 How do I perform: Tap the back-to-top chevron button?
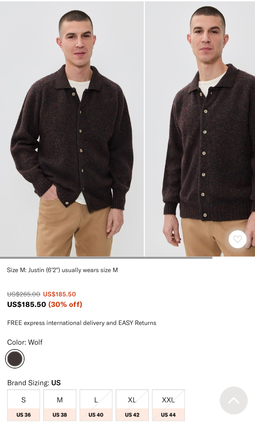(x=234, y=401)
